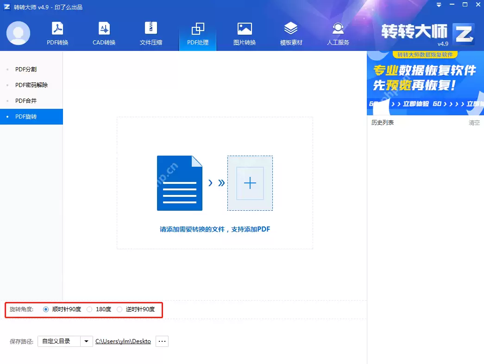Screen dimensions: 484x364
Task: Open the title bar menu arrow
Action: coord(439,5)
